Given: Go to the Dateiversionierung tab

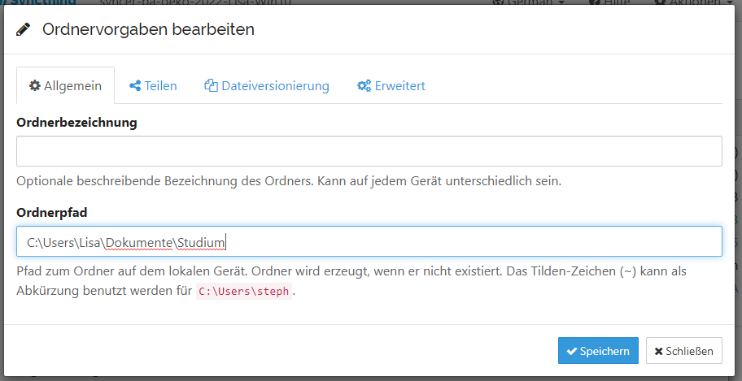Looking at the screenshot, I should tap(267, 85).
